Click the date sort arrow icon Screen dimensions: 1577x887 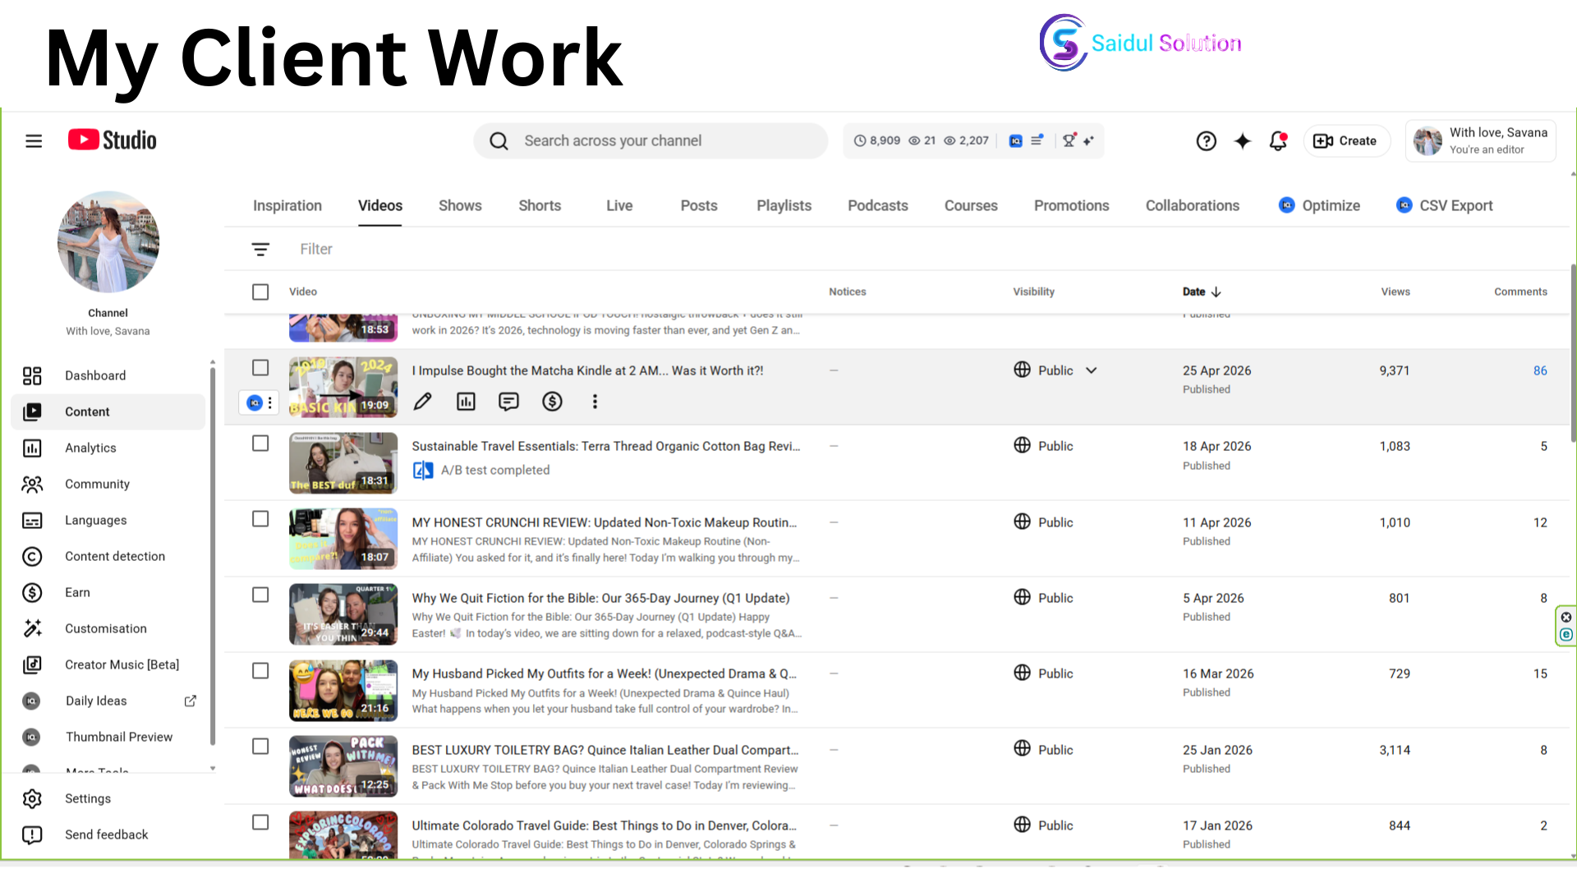click(x=1216, y=292)
